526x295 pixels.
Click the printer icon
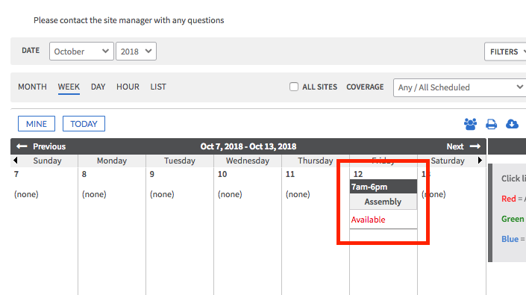tap(492, 124)
